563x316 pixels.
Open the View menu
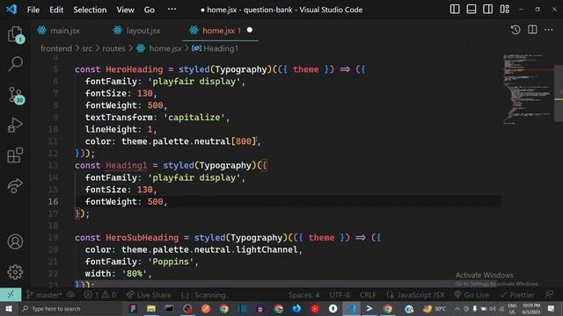click(x=125, y=10)
